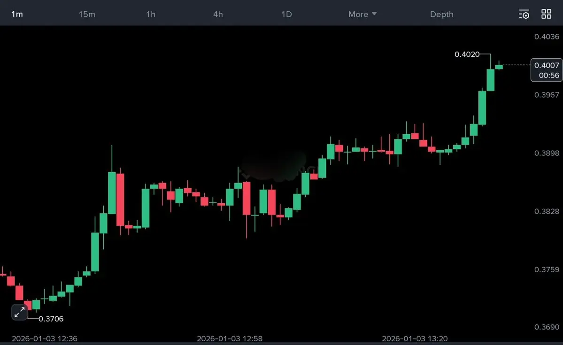Open the Depth chart view
The width and height of the screenshot is (563, 345).
(x=442, y=15)
